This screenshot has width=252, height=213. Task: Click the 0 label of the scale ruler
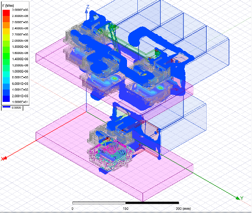point(72,209)
